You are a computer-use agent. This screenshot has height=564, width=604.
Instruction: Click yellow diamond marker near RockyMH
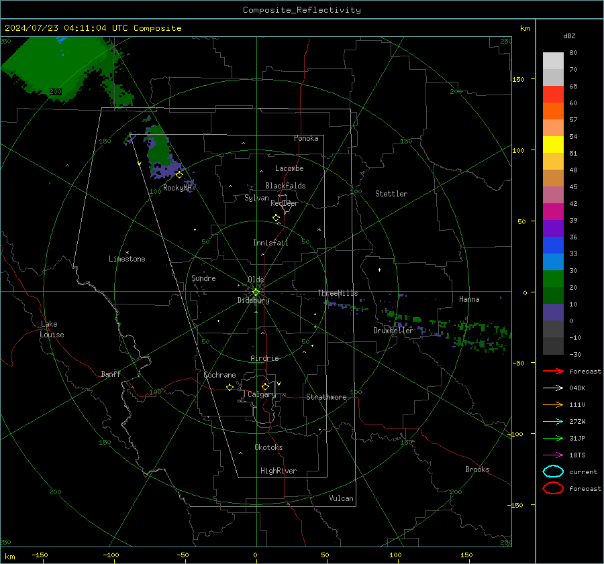coord(179,175)
